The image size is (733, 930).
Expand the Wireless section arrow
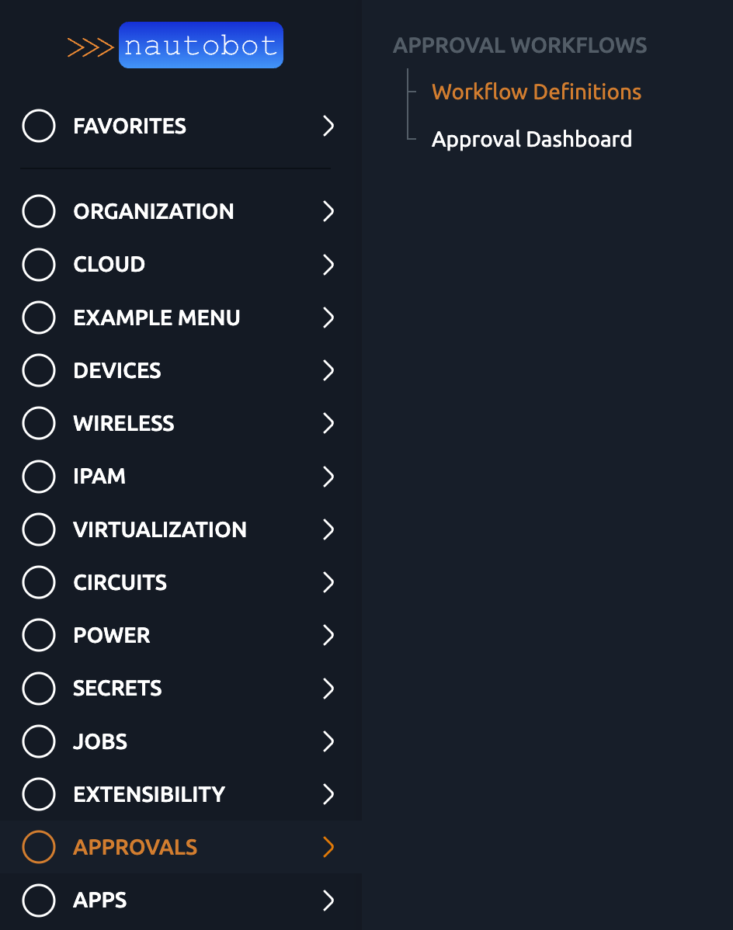328,423
